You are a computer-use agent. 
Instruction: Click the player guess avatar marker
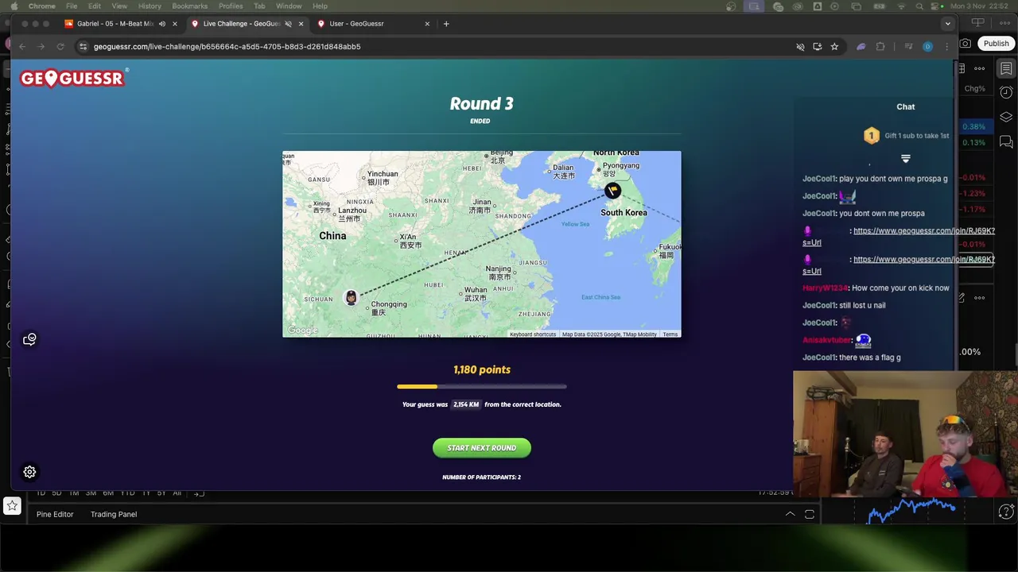tap(351, 297)
